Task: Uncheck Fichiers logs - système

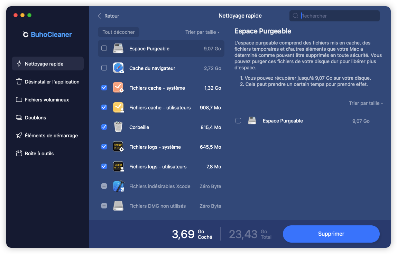Action: click(104, 147)
